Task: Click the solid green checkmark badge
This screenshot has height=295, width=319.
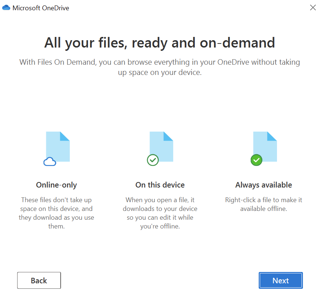Action: [x=257, y=160]
